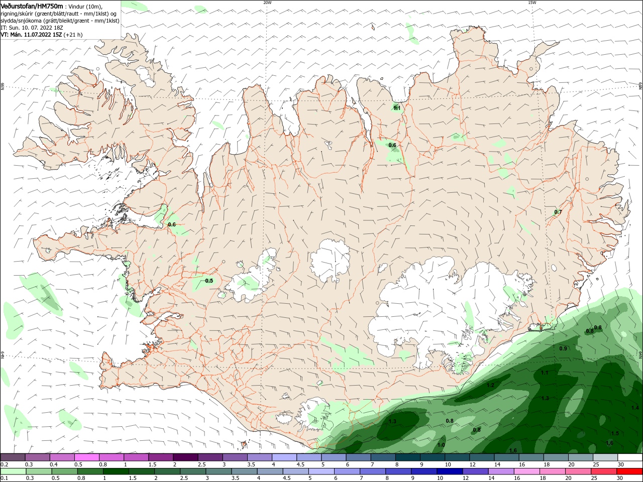Click the rigning/skúrir legend description line
Image resolution: width=643 pixels, height=482 pixels.
coord(59,14)
